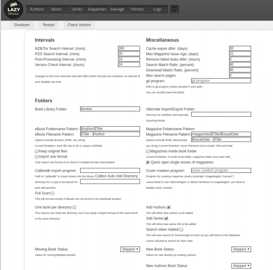Screen dimensions: 273x270
Task: Click the 'Status for missing/deleted ebooks' note
Action: [55, 255]
